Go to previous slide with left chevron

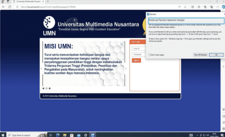41,68
